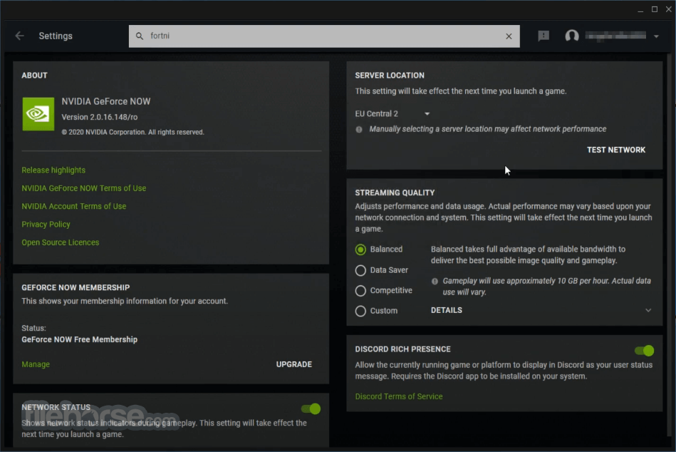This screenshot has width=676, height=452.
Task: Open Release highlights link
Action: coord(53,170)
